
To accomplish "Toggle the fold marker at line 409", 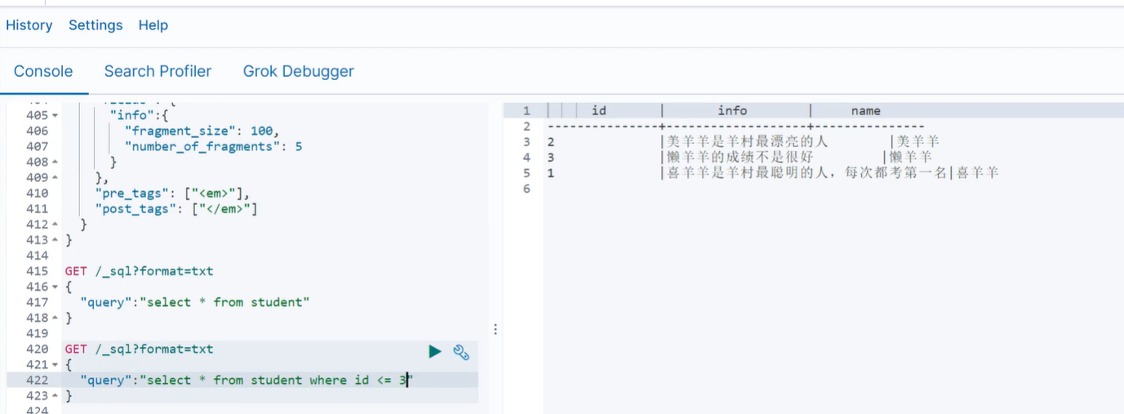I will coord(55,178).
